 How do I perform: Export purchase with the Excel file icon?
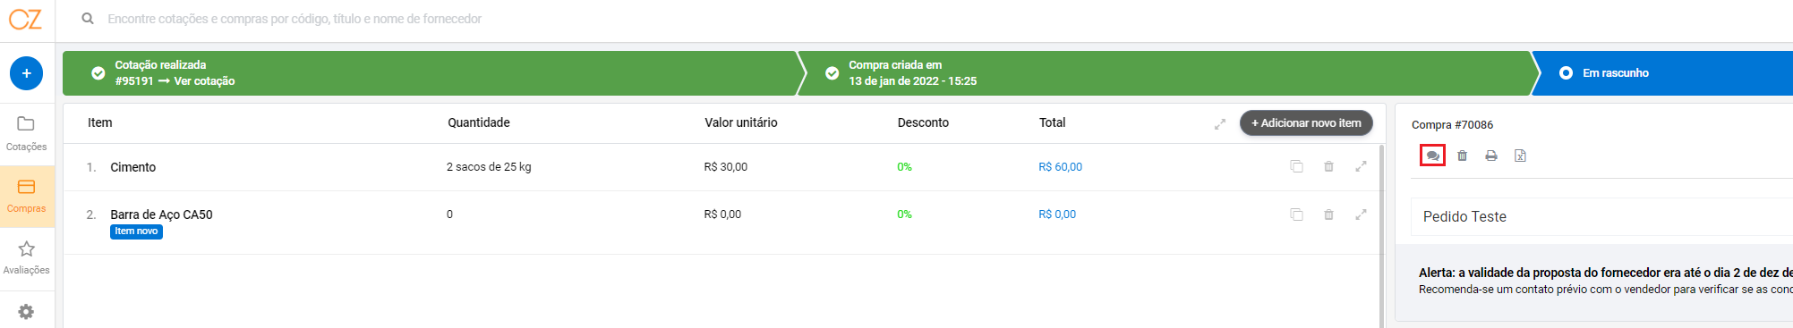click(x=1520, y=156)
